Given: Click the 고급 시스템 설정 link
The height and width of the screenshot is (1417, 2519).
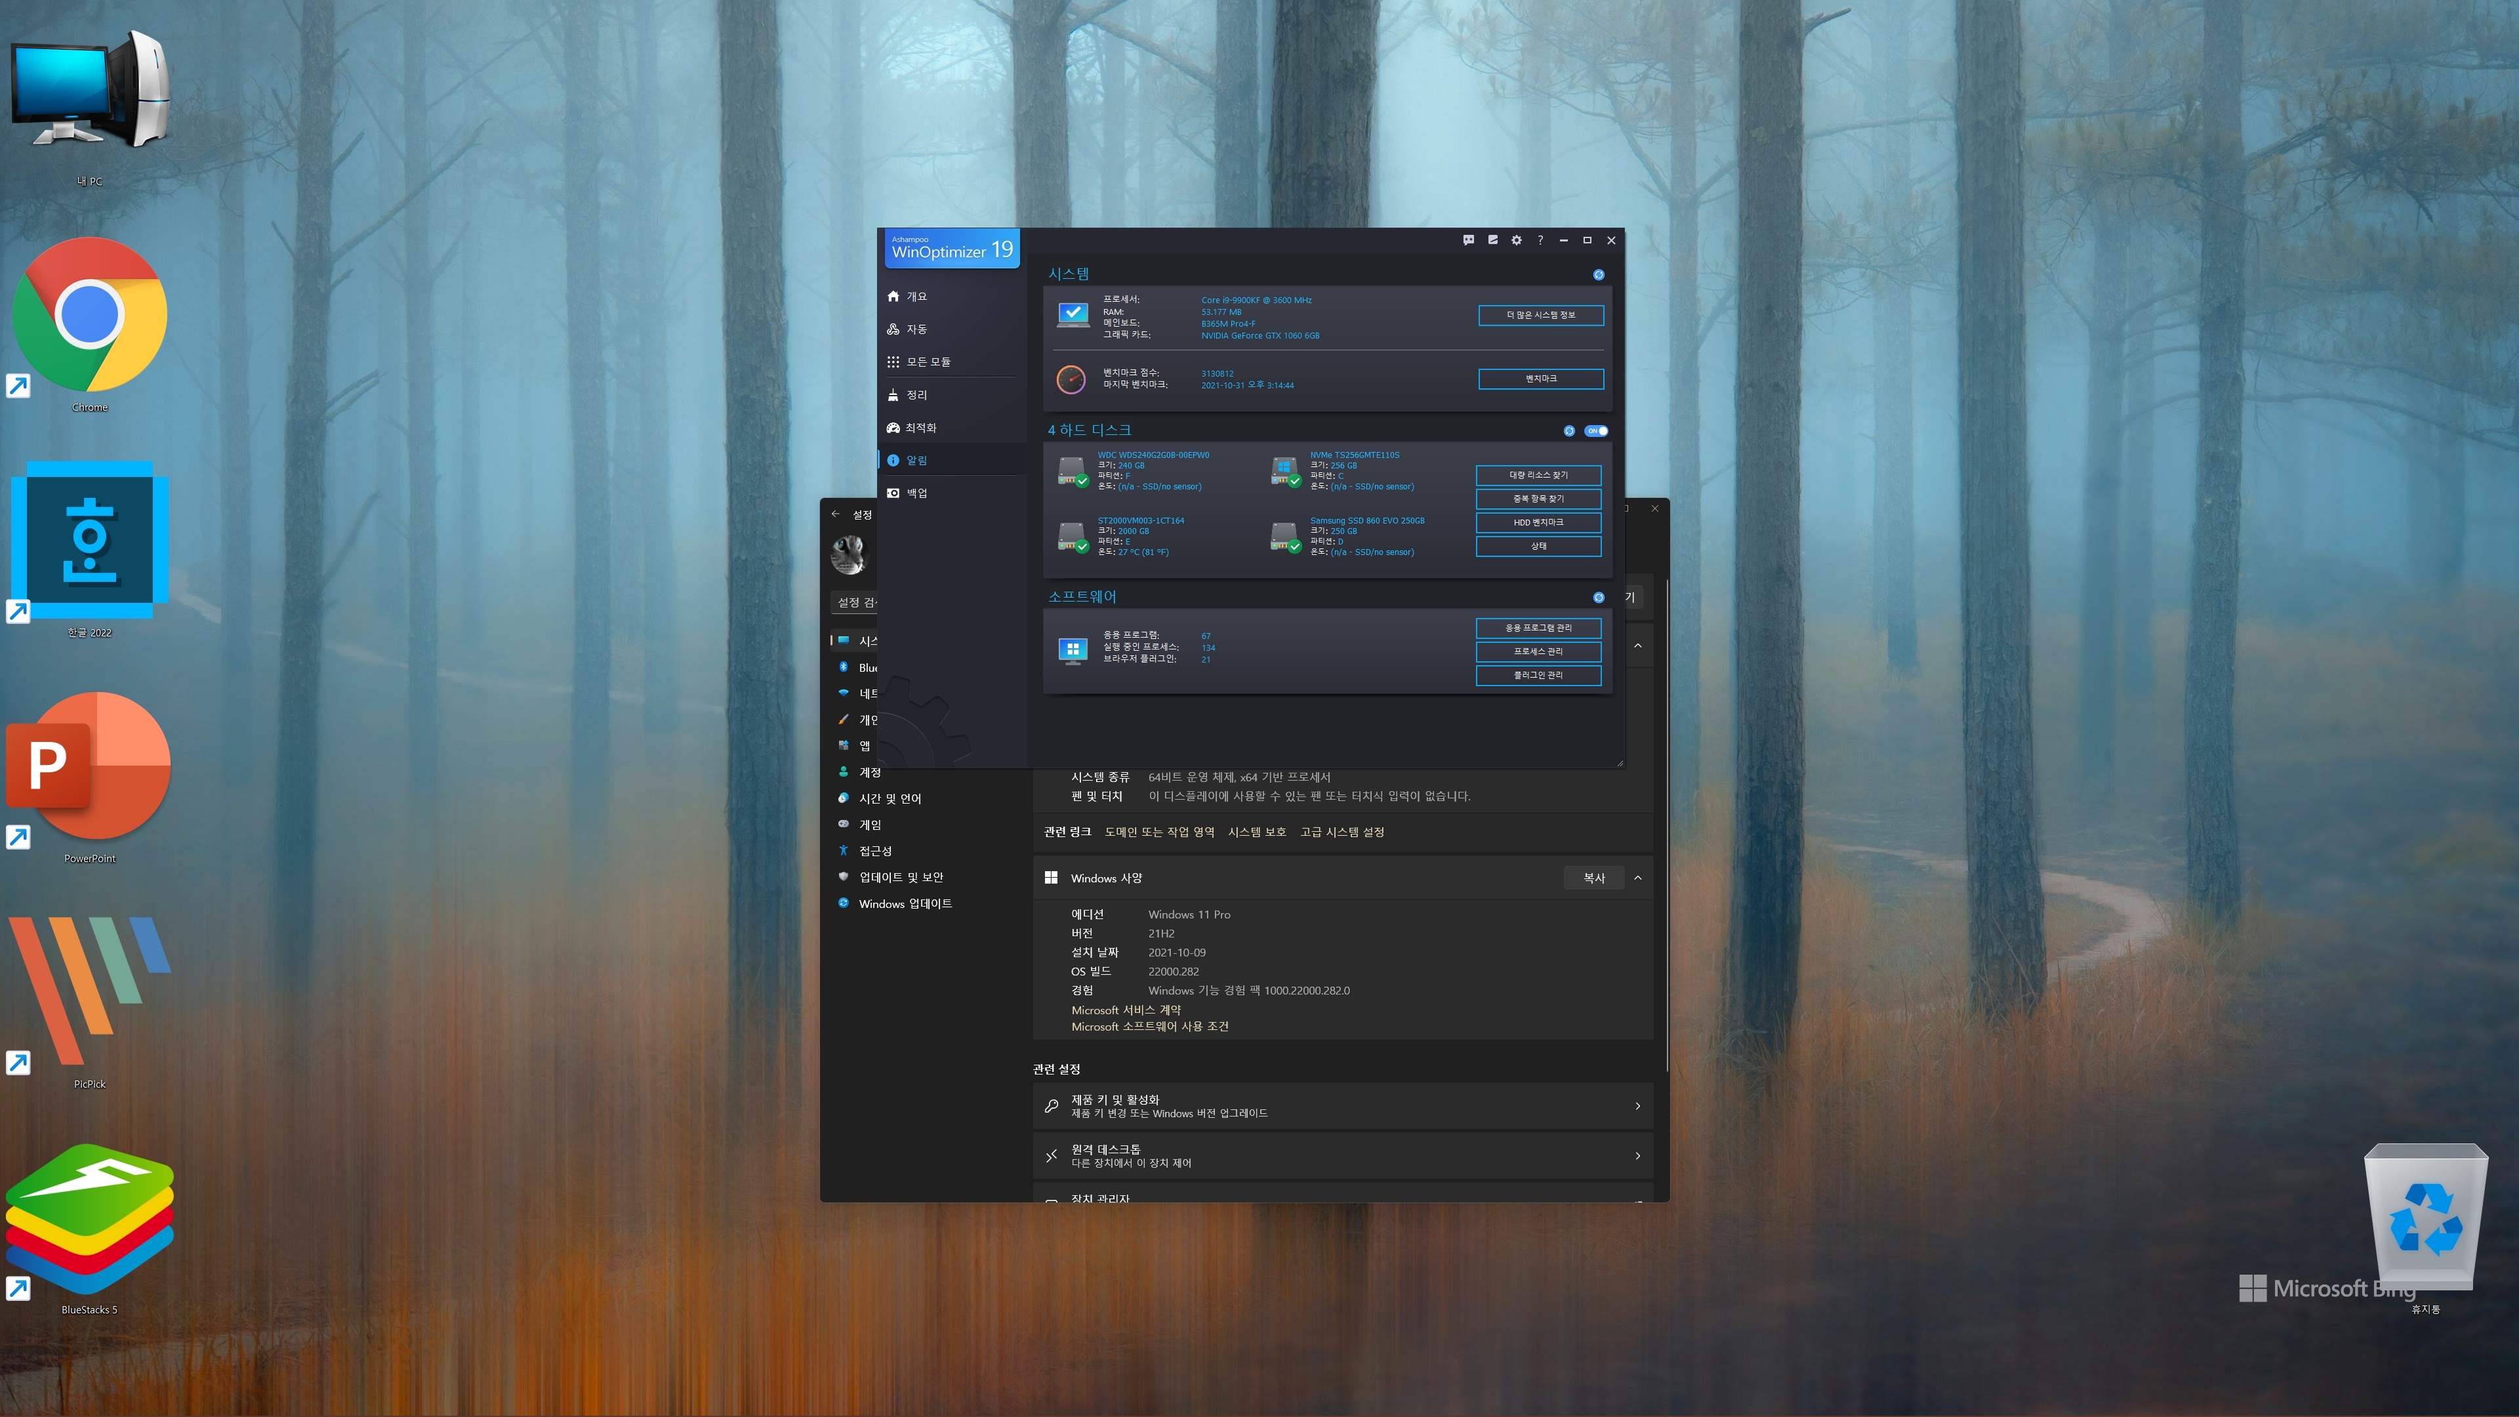Looking at the screenshot, I should click(x=1341, y=832).
